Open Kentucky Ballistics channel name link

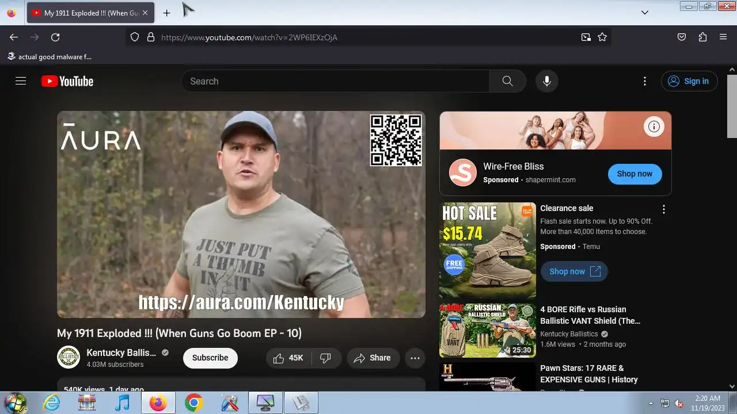click(x=121, y=352)
